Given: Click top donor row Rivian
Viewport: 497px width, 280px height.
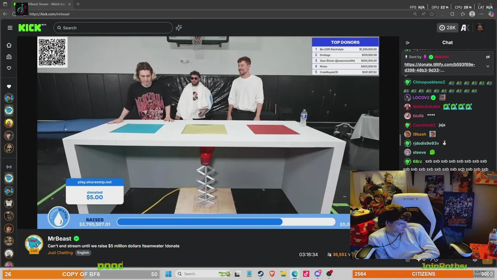Looking at the screenshot, I should [345, 66].
